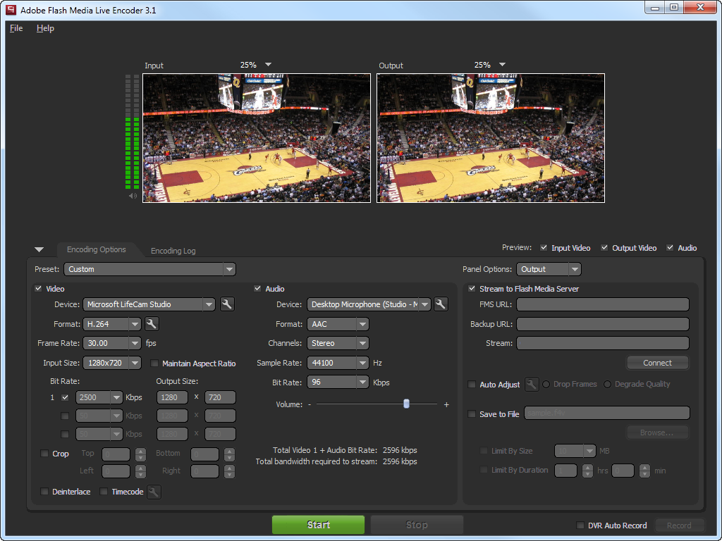Screen dimensions: 722x541
Task: Toggle the Video checkbox
Action: (x=38, y=288)
